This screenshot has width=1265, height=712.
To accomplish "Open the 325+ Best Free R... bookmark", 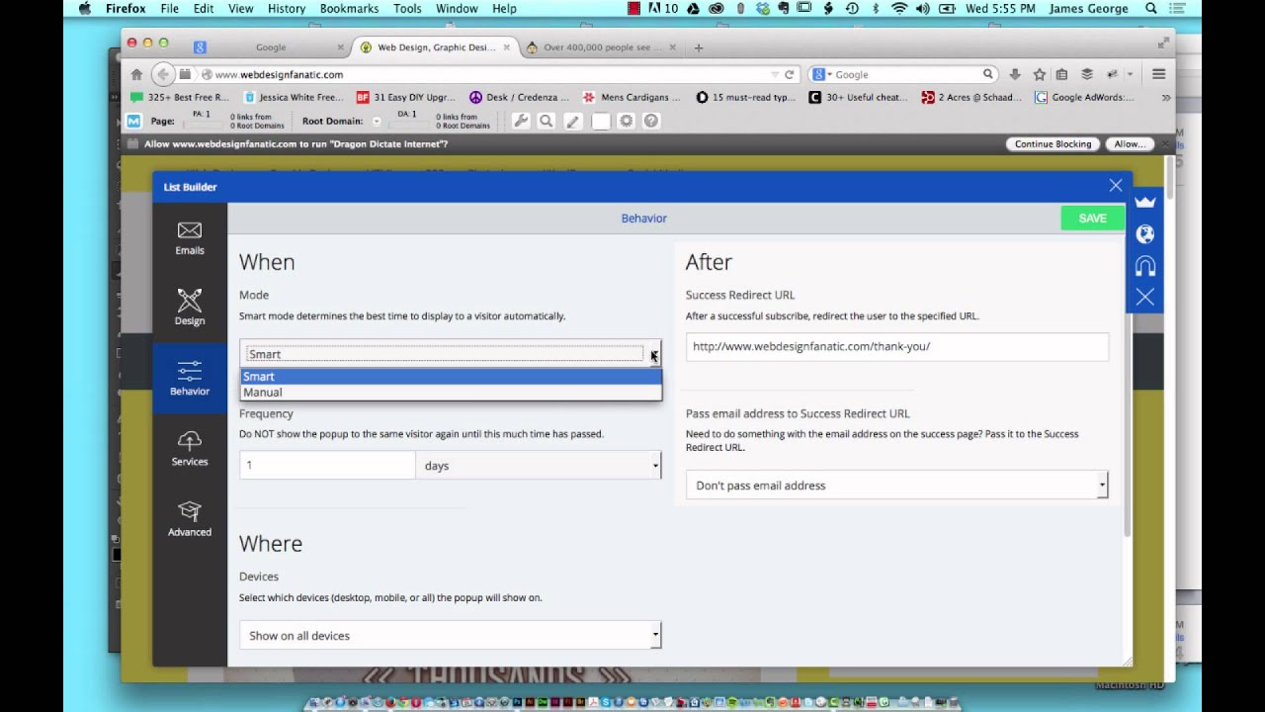I will pos(180,98).
